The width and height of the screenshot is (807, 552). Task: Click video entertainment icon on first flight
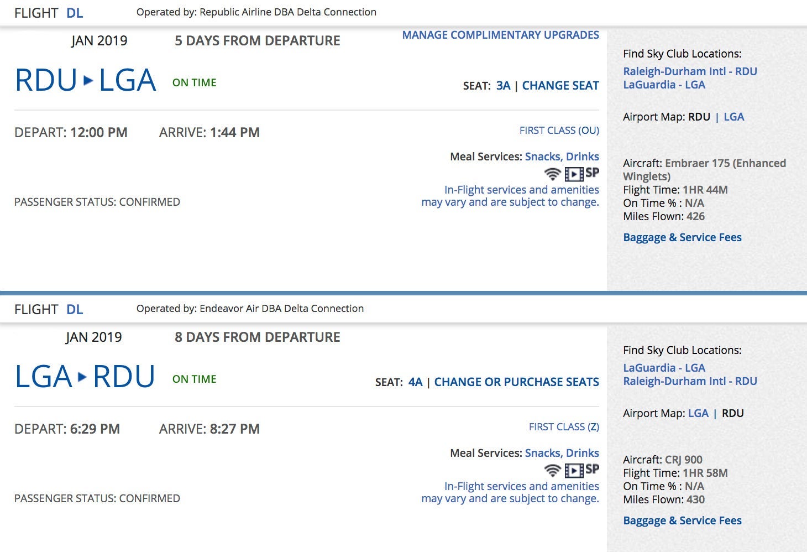574,174
